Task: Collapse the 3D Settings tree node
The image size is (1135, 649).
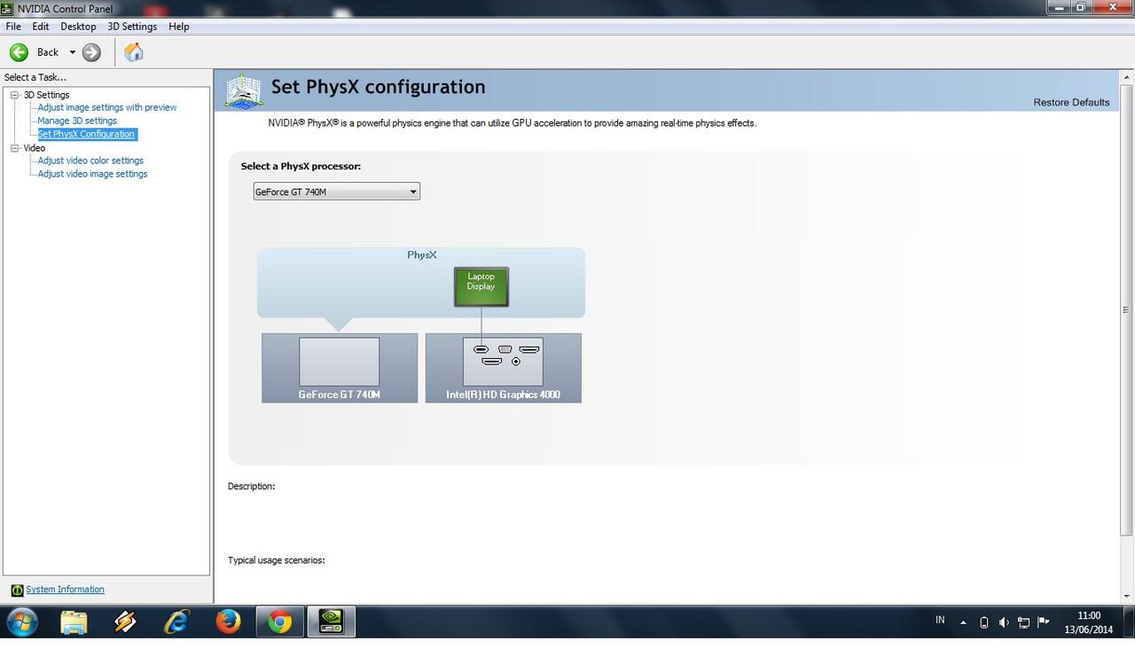Action: 14,95
